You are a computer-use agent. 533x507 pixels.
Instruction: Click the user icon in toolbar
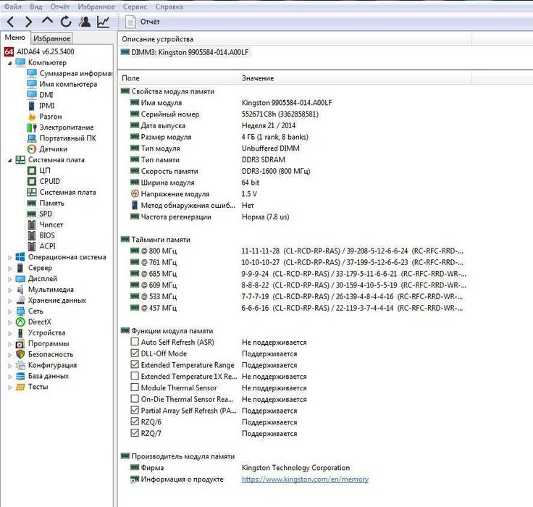click(x=85, y=22)
